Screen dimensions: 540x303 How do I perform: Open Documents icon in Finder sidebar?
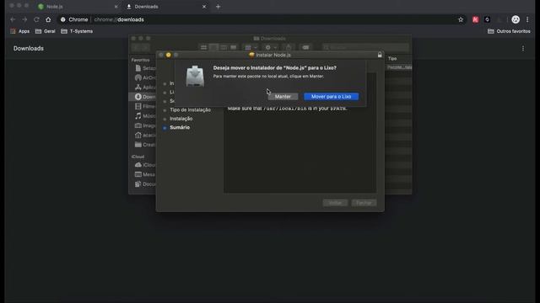[x=138, y=184]
